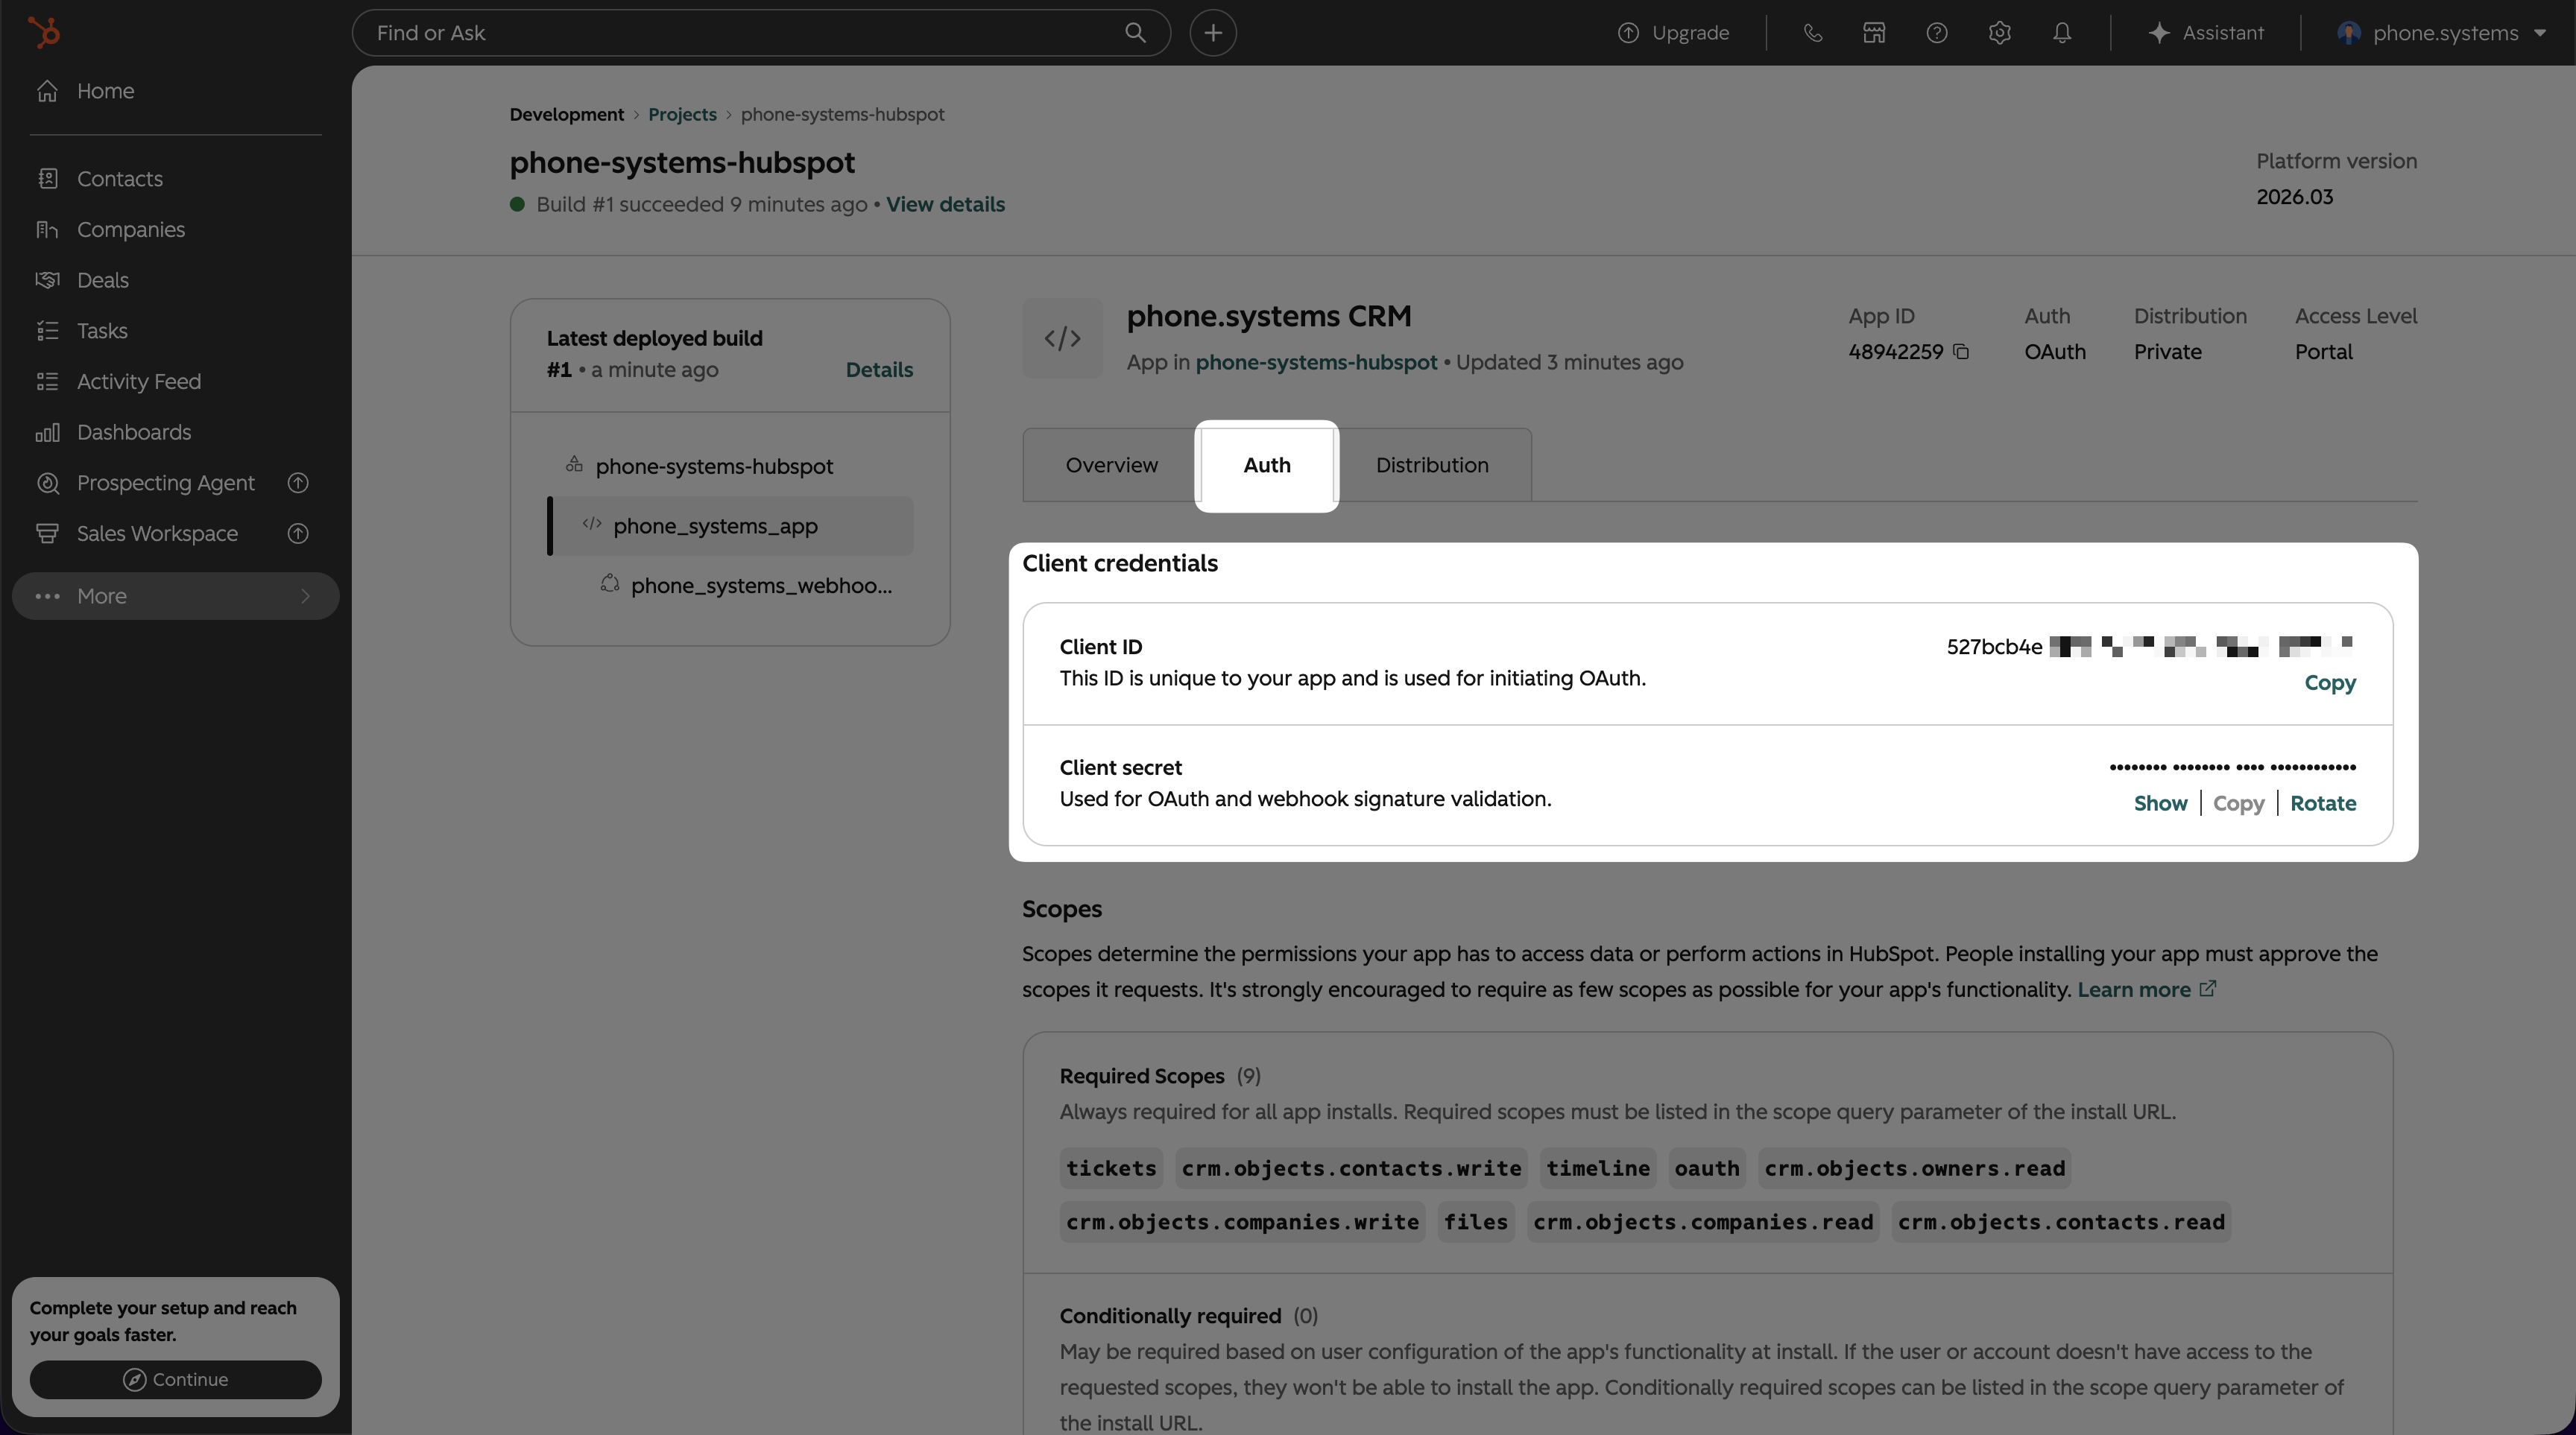The image size is (2576, 1435).
Task: Click the Upgrade button in top bar
Action: [x=1673, y=33]
